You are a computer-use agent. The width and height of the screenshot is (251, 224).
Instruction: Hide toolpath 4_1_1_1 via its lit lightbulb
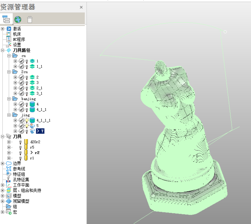click(x=27, y=121)
